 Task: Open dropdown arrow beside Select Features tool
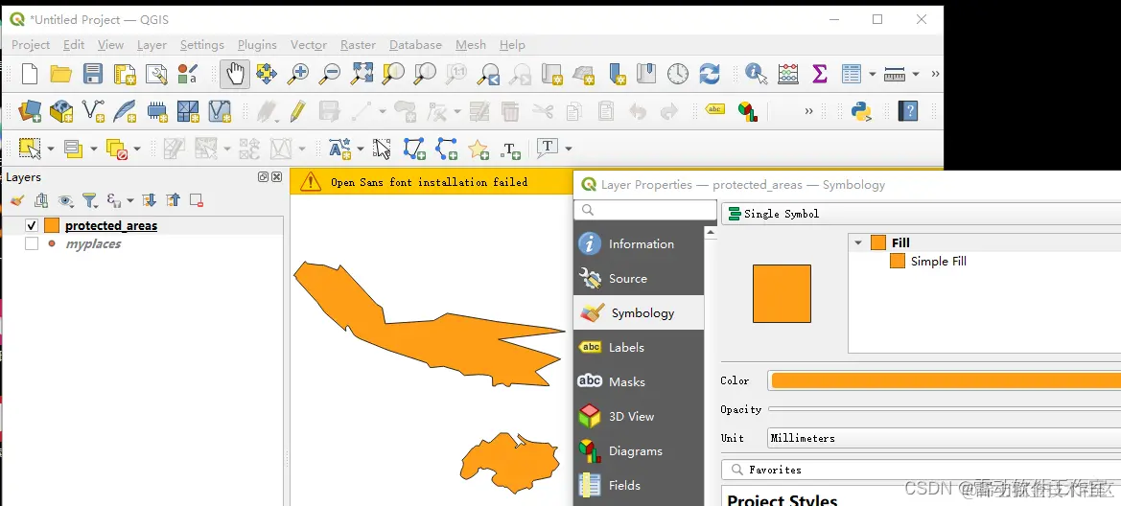[51, 149]
